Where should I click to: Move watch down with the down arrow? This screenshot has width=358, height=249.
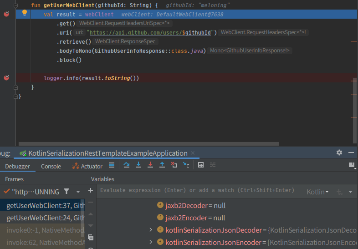pyautogui.click(x=91, y=226)
